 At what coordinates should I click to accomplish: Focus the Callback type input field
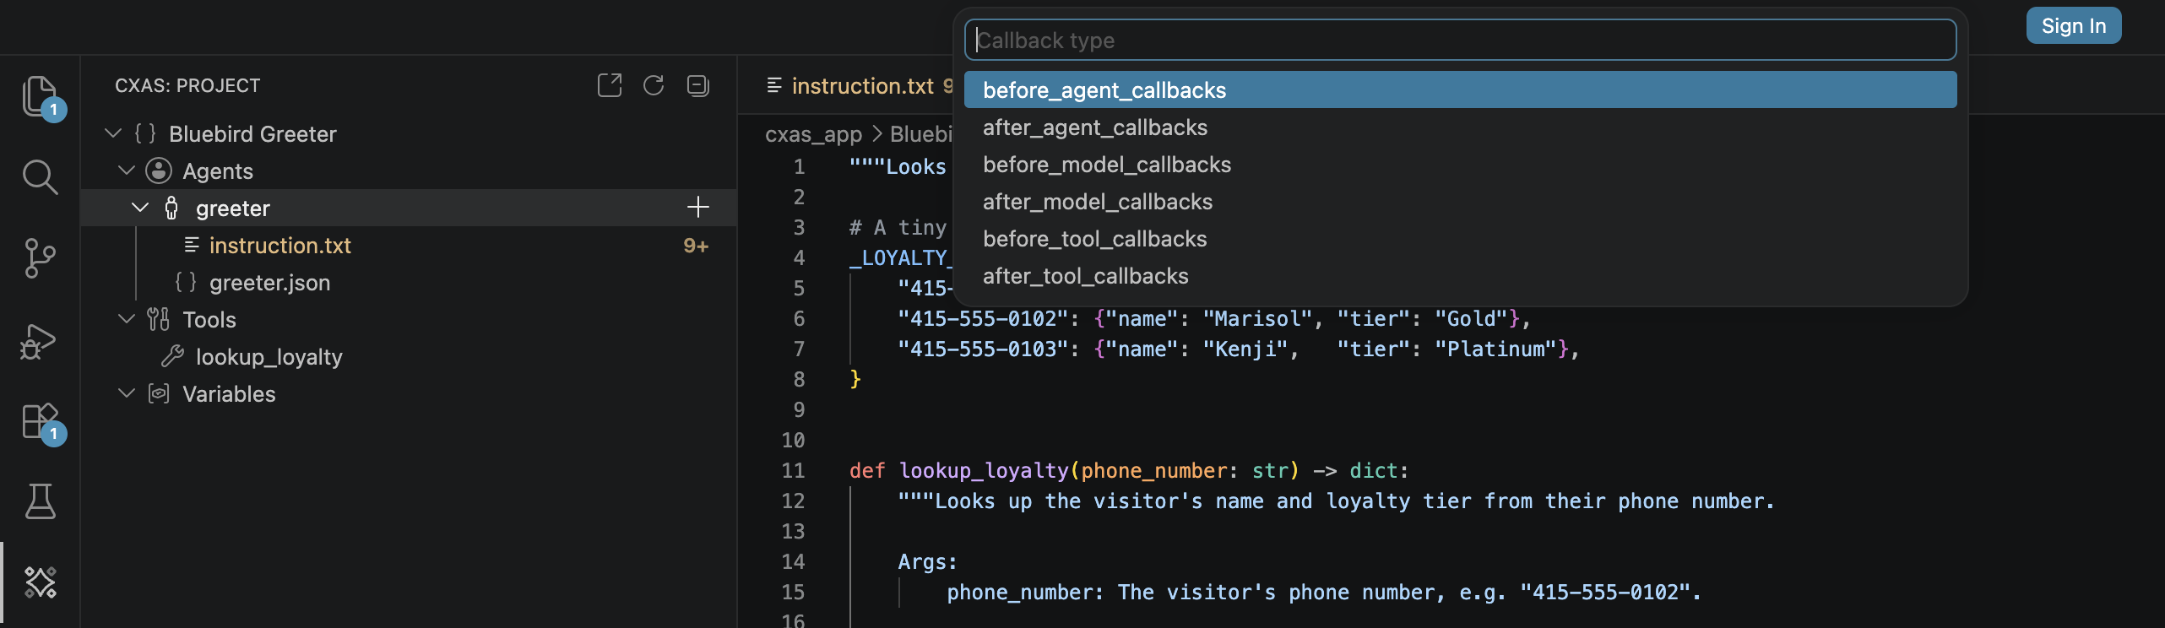(1460, 40)
